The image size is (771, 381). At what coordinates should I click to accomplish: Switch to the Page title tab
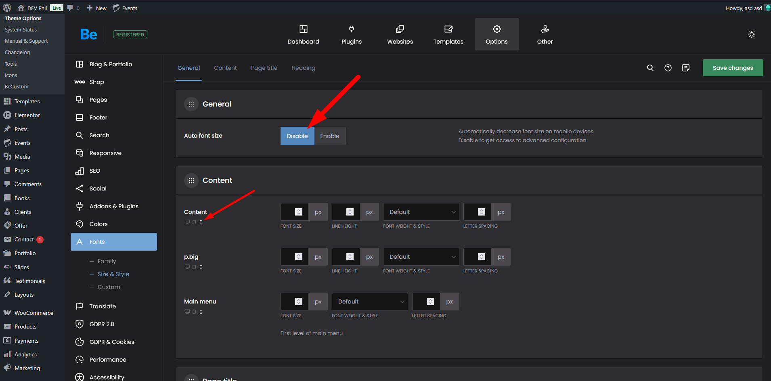tap(264, 68)
